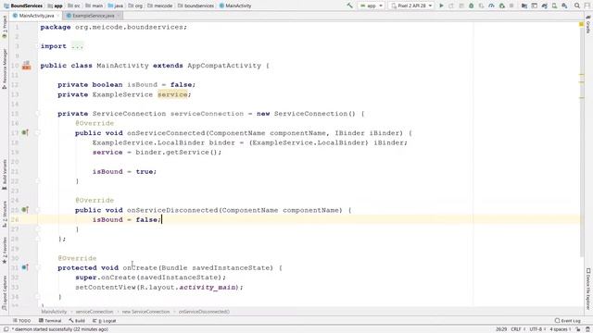Viewport: 593px width, 333px height.
Task: Open the Resource Manager sidebar tab
Action: [5, 68]
